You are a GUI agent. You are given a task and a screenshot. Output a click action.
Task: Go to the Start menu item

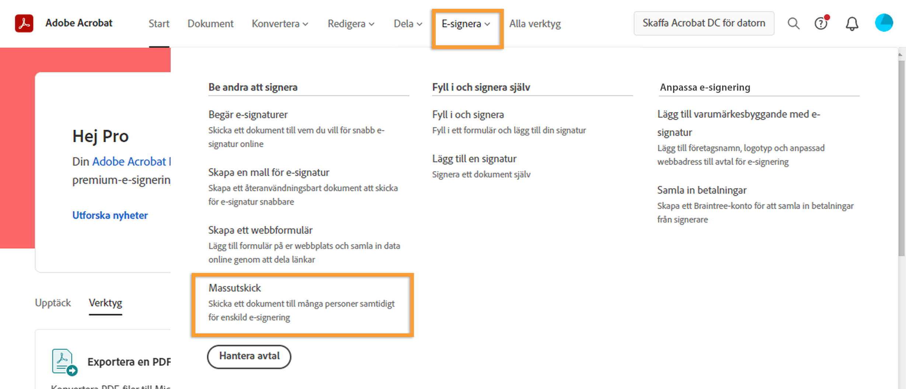point(159,24)
